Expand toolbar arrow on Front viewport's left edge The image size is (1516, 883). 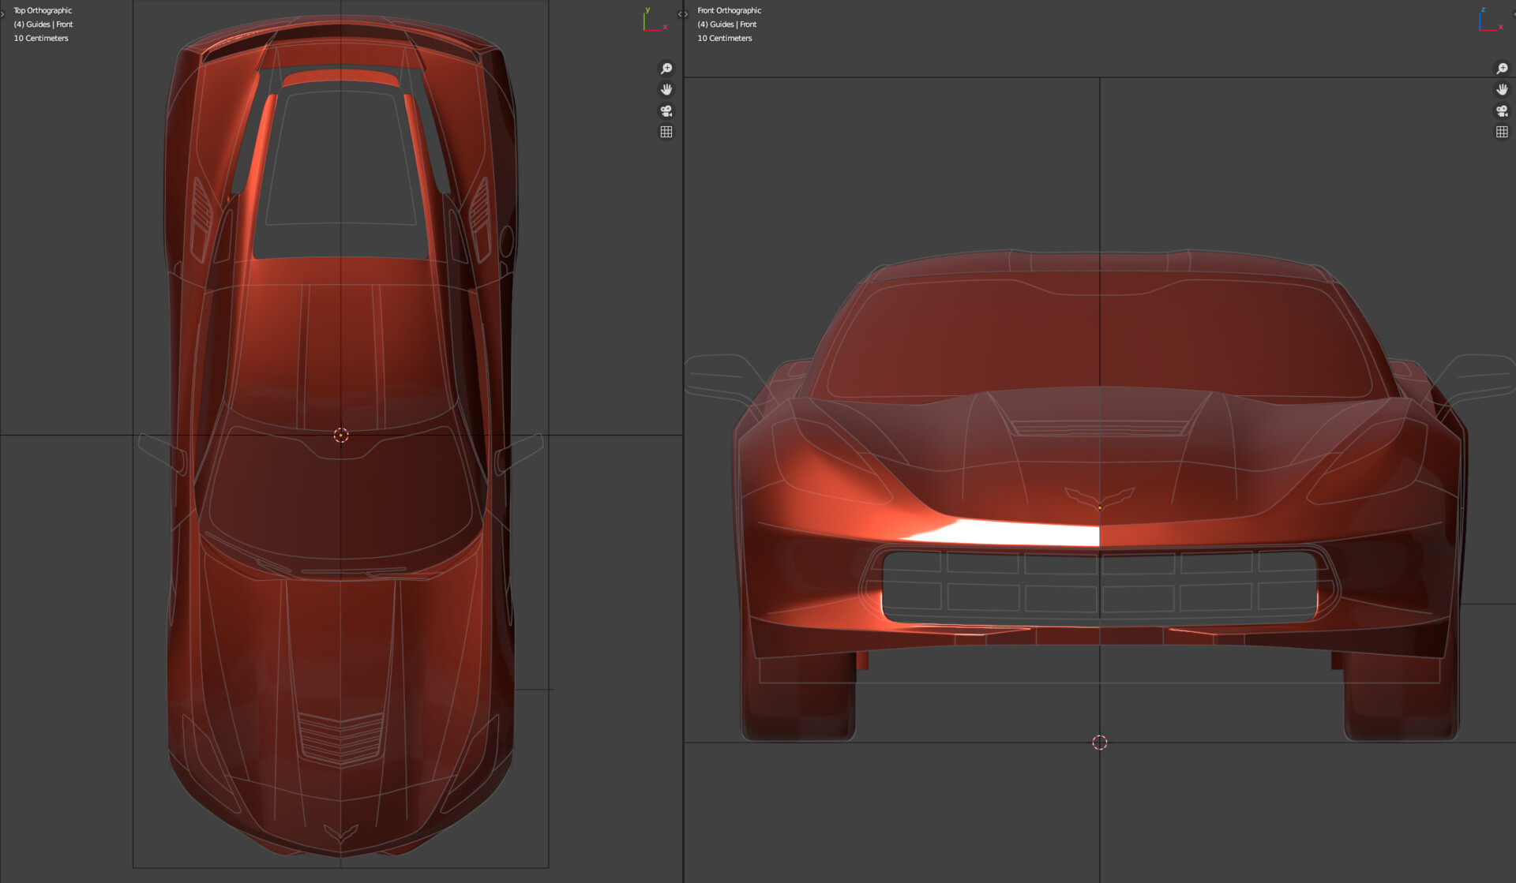click(x=686, y=13)
